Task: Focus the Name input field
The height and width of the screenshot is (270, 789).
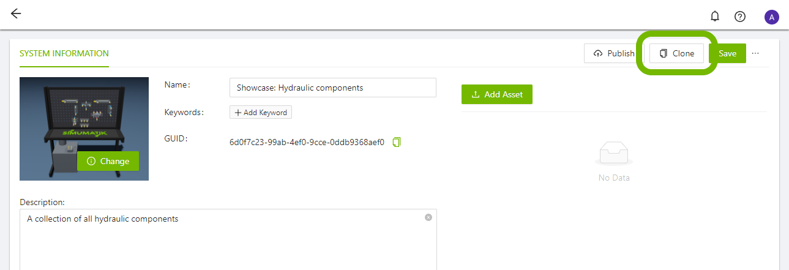Action: (332, 88)
